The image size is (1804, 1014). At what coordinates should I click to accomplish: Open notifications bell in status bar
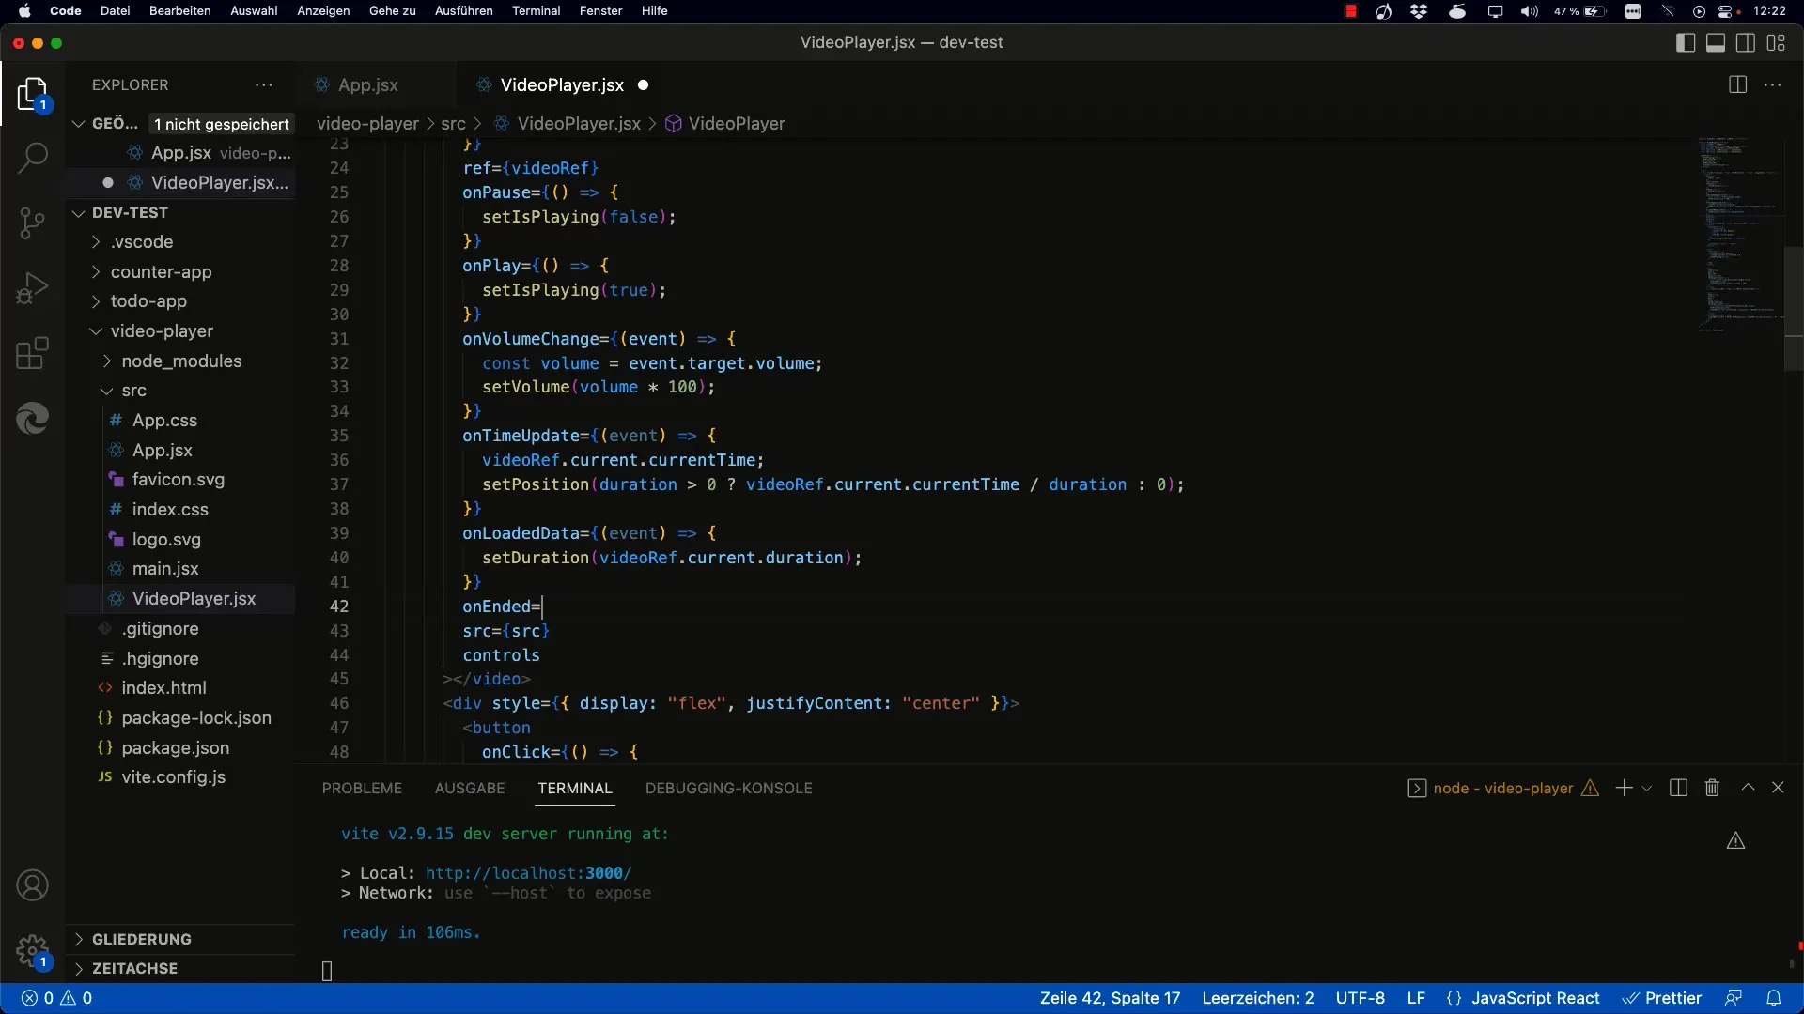tap(1774, 998)
